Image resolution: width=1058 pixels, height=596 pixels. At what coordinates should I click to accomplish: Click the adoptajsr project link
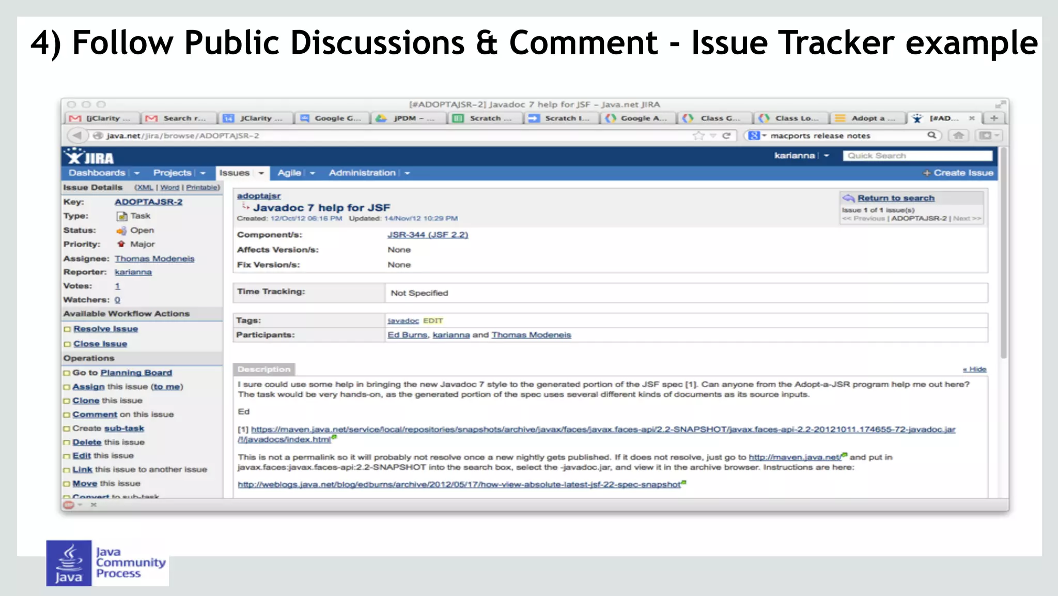pyautogui.click(x=259, y=196)
